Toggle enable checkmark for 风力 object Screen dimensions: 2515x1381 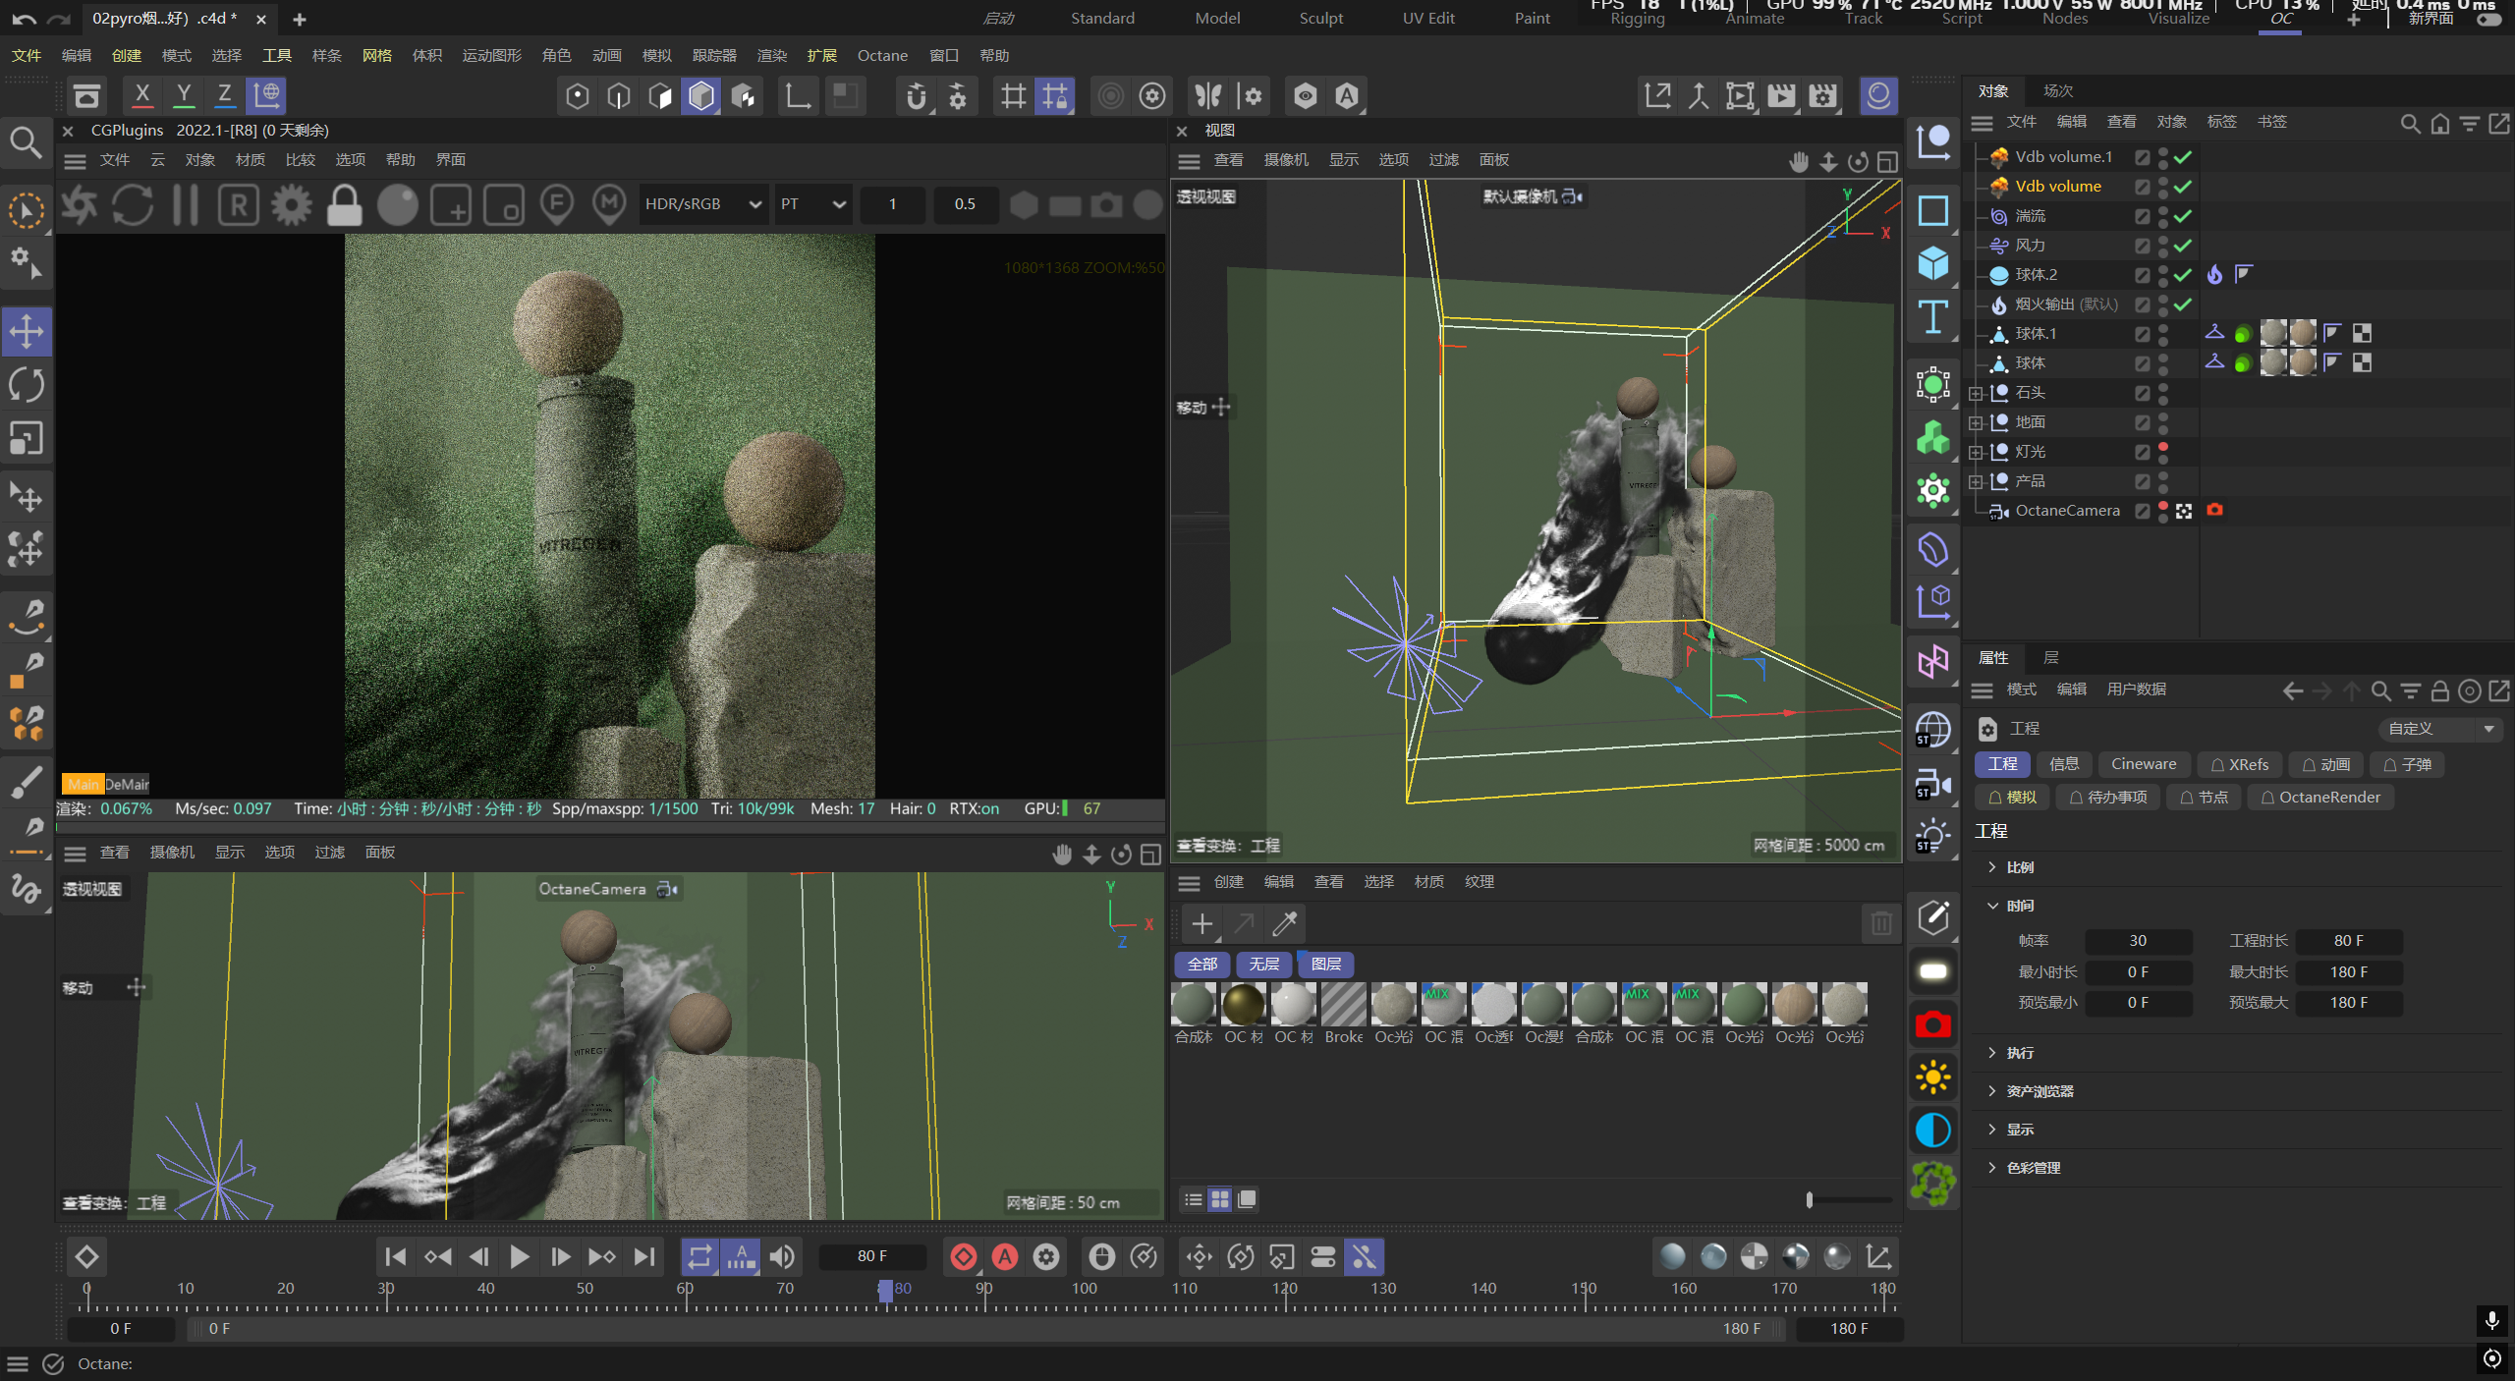click(x=2183, y=246)
